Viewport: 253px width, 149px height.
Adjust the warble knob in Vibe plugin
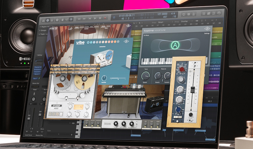(104, 78)
